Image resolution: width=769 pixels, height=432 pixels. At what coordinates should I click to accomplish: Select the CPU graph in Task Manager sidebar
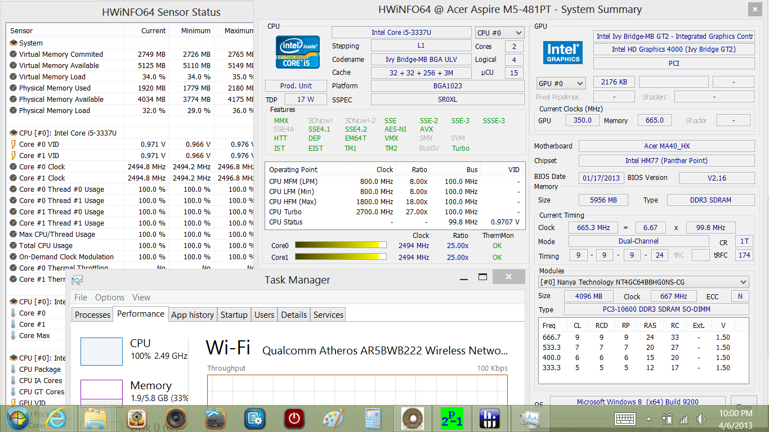[101, 352]
